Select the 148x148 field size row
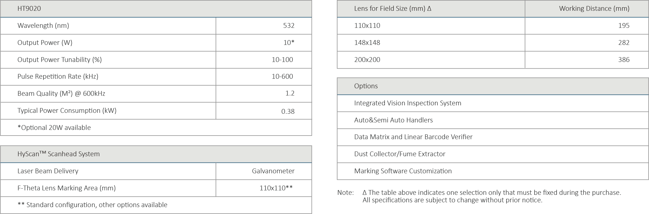Image resolution: width=649 pixels, height=214 pixels. click(367, 43)
